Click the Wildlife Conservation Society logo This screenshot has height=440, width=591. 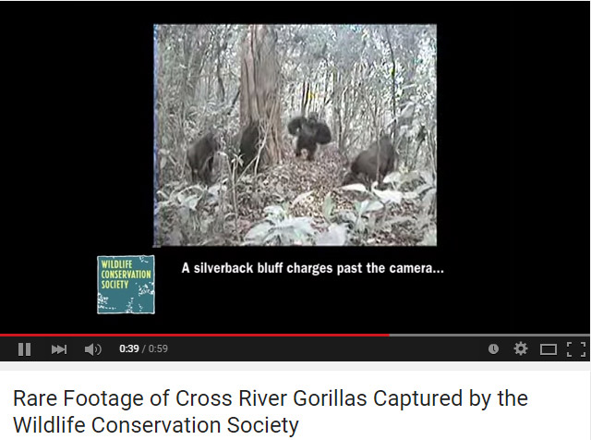126,285
